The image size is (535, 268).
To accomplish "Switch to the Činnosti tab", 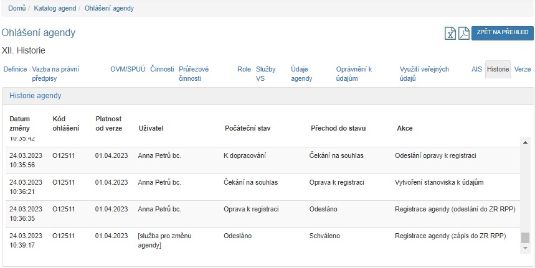I will click(162, 70).
